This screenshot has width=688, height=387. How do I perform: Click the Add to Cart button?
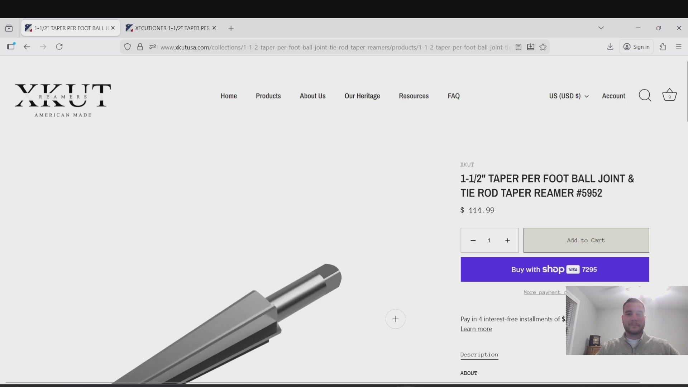(x=586, y=240)
